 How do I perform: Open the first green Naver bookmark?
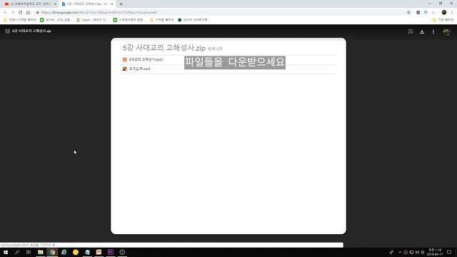click(x=56, y=20)
